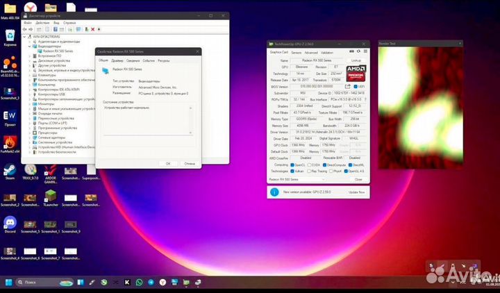Click the GPU-Z refresh icon
The height and width of the screenshot is (293, 500).
[358, 51]
